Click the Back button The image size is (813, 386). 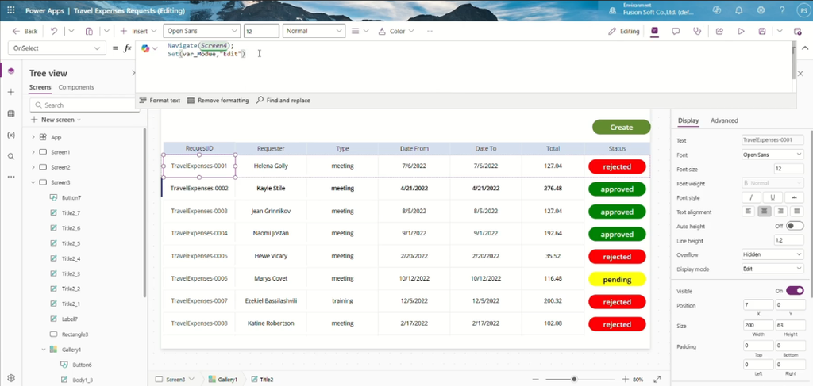click(x=25, y=31)
